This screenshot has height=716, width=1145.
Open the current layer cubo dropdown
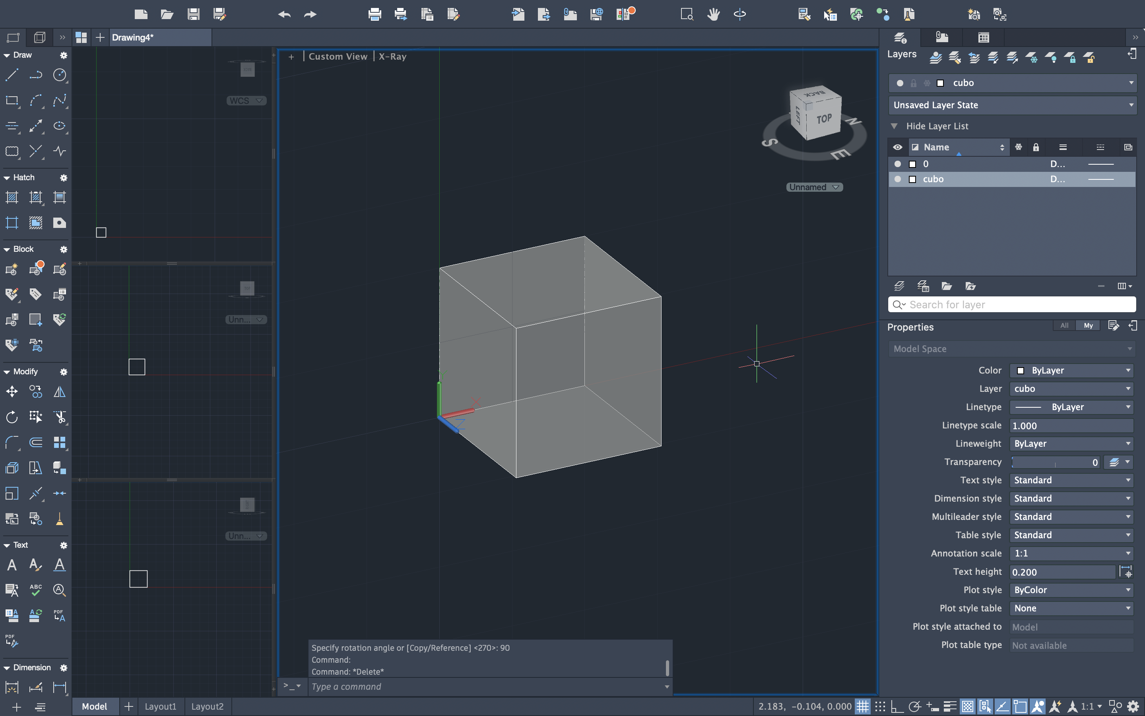pos(1013,83)
